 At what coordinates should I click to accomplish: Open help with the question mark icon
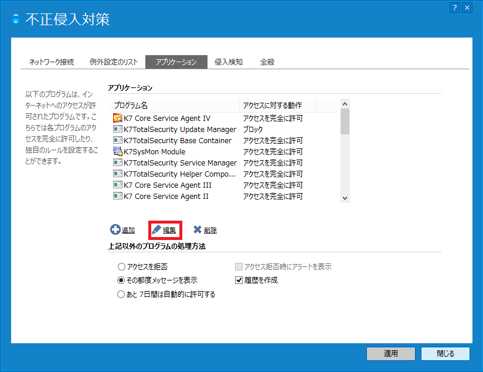455,8
